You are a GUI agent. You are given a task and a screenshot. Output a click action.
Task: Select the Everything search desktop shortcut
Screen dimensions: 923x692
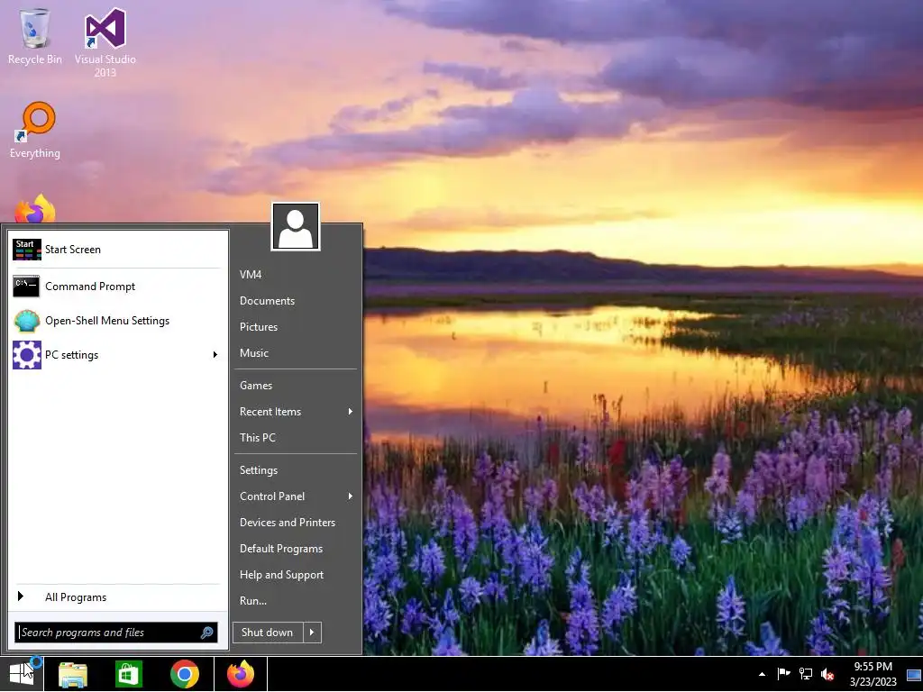tap(35, 130)
